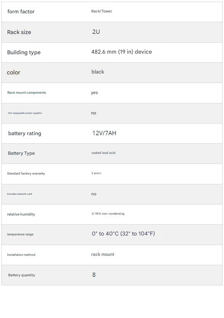
Task: Select the Rack/Tower value text
Action: click(x=101, y=11)
